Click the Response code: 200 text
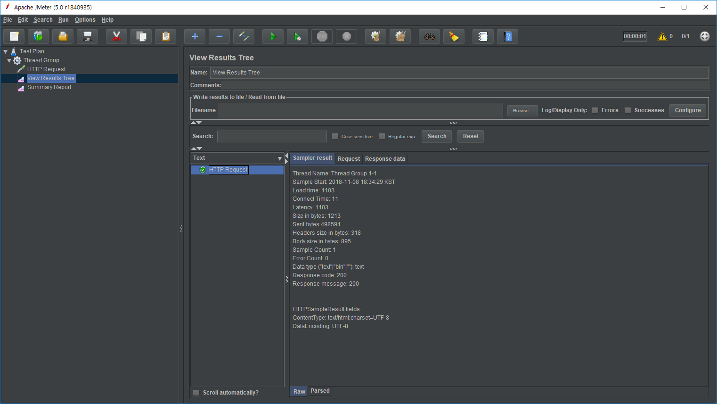Screen dimensions: 717x404 [319, 275]
